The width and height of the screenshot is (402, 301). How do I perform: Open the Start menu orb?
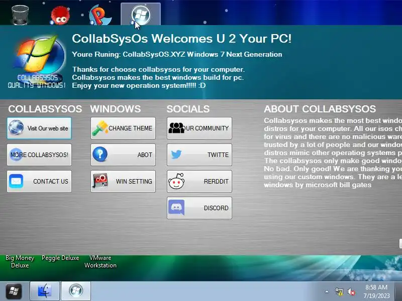14,291
